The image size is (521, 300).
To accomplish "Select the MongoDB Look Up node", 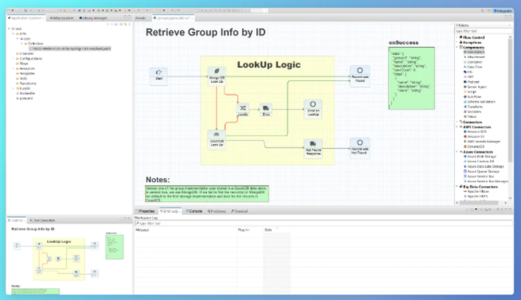I will [x=217, y=76].
